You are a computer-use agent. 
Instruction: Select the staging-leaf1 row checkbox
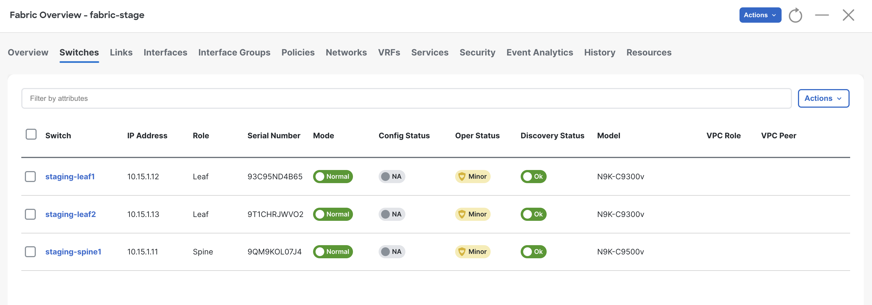pyautogui.click(x=31, y=177)
